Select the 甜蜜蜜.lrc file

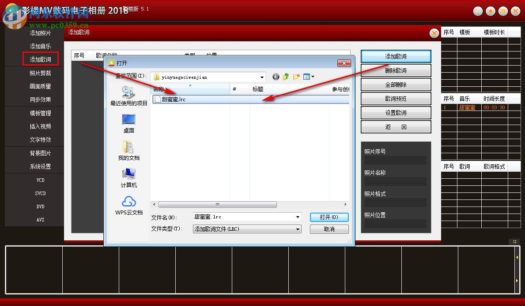[x=250, y=99]
